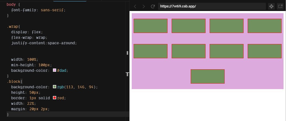This screenshot has height=121, width=286.
Task: Go forward in the preview browser
Action: pyautogui.click(x=144, y=7)
